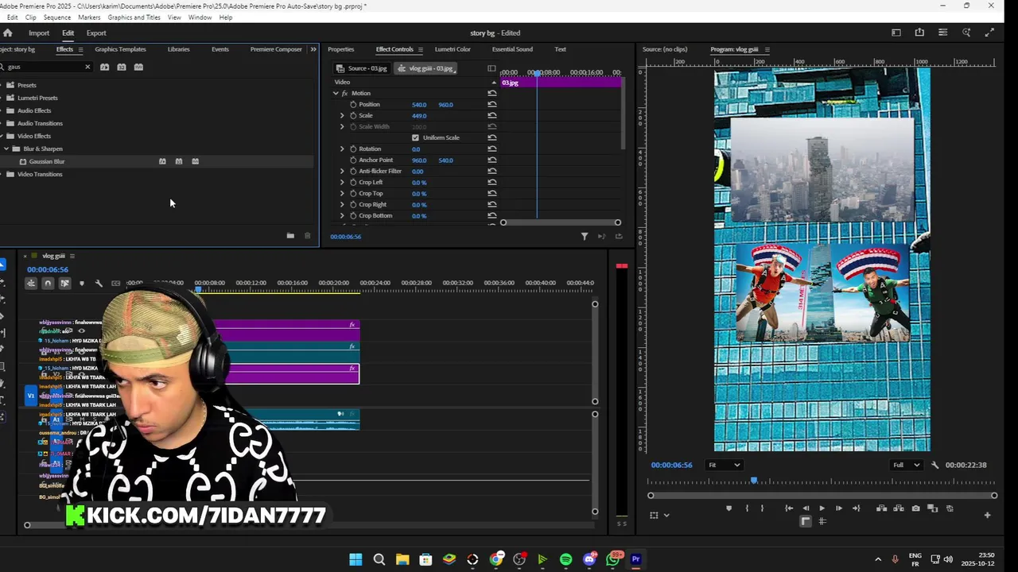
Task: Open the Markers menu
Action: click(89, 17)
